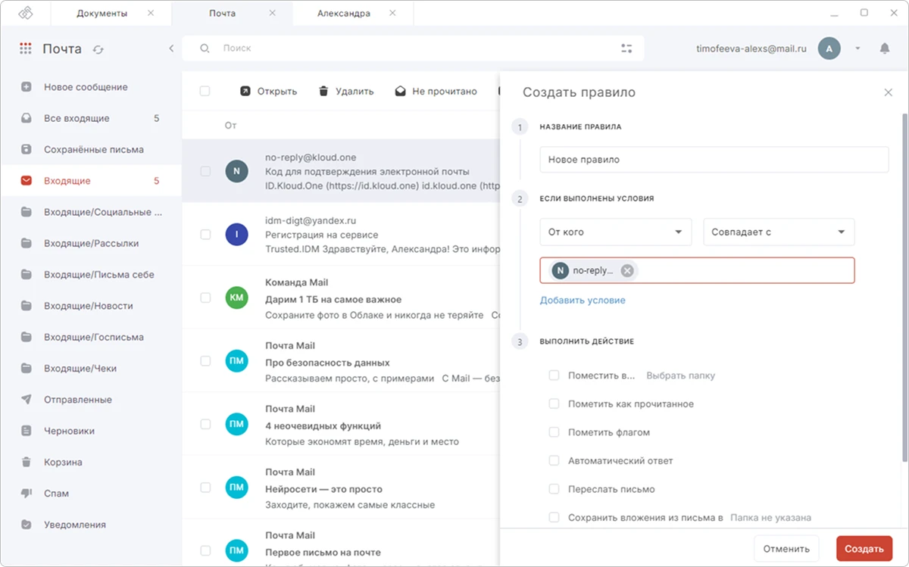Open Входящие/Письма себе folder
The width and height of the screenshot is (909, 567).
91,275
